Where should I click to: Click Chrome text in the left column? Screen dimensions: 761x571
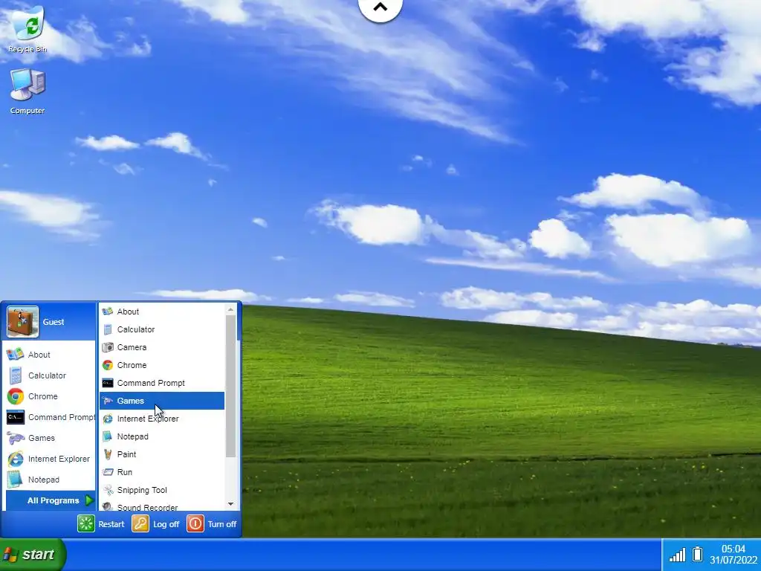(x=42, y=396)
